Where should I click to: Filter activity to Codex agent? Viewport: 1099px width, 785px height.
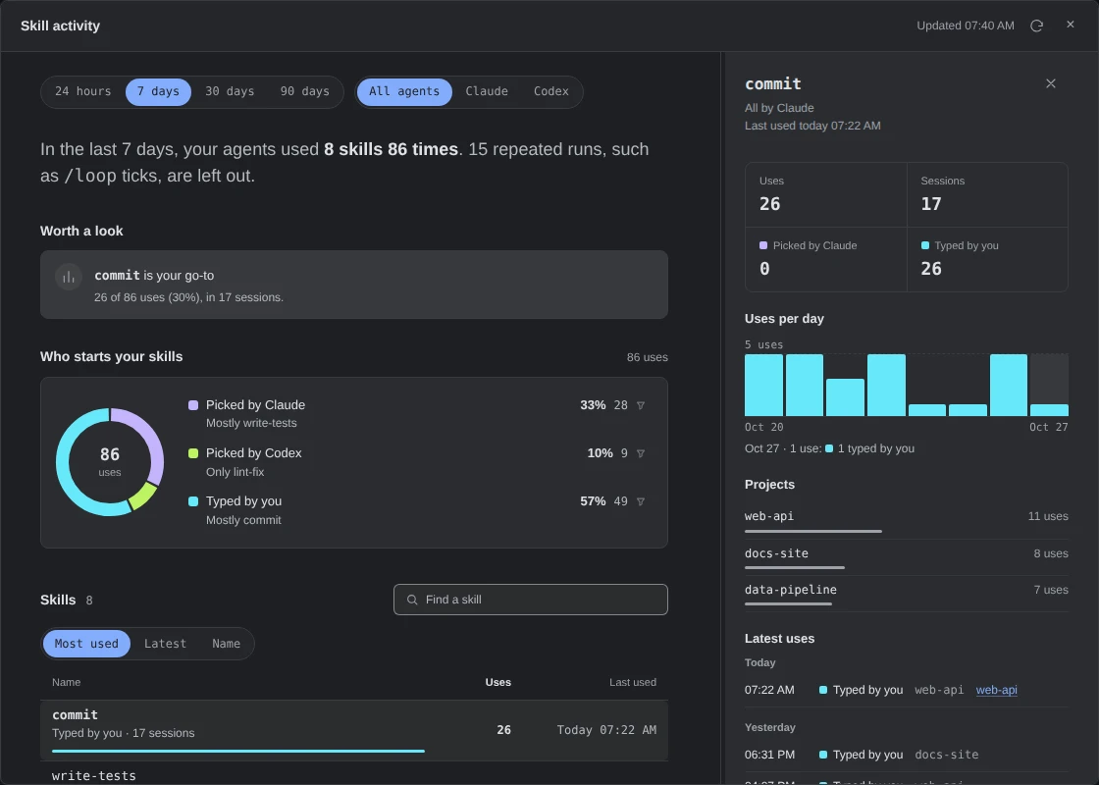pyautogui.click(x=550, y=92)
